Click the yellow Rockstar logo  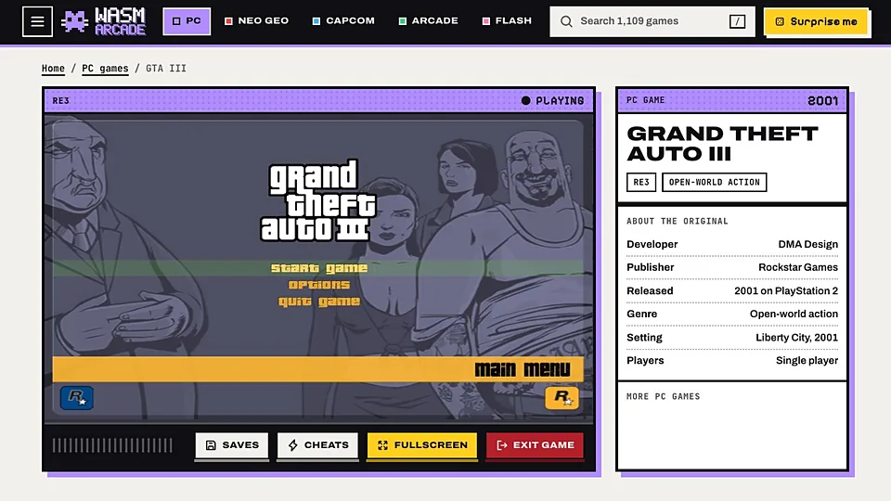click(x=562, y=397)
